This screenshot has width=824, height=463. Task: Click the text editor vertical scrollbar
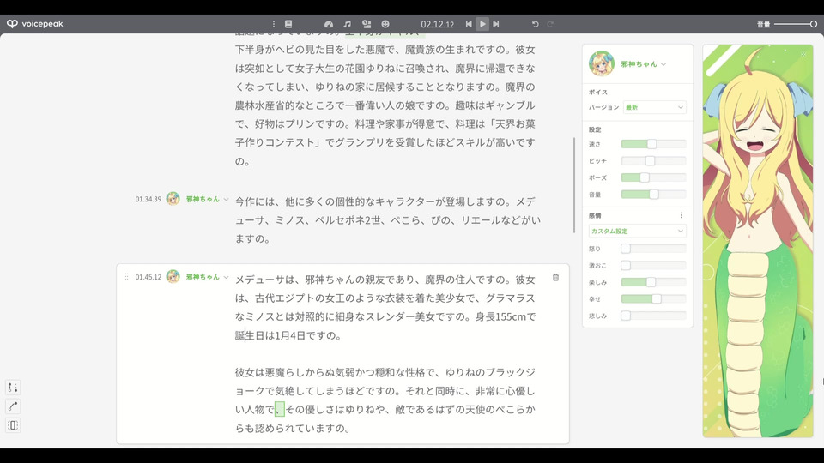coord(574,185)
